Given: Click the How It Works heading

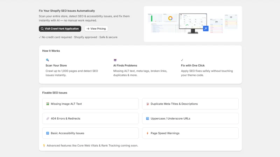Looking at the screenshot, I should tap(51, 51).
